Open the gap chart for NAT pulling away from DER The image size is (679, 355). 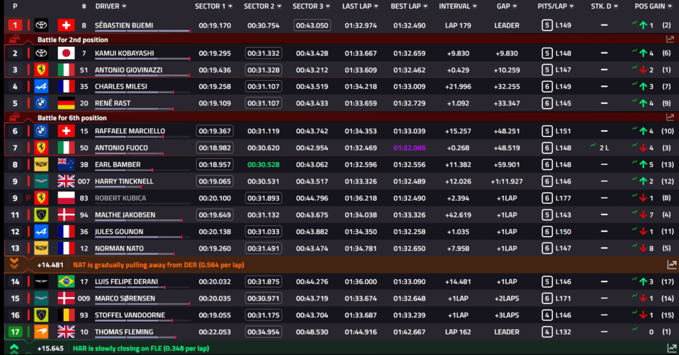coord(672,265)
